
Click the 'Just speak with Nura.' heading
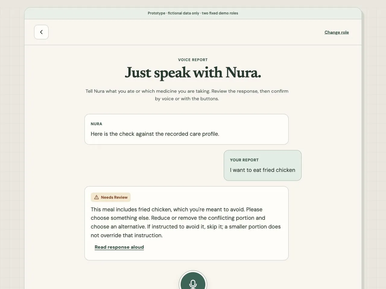[x=193, y=73]
